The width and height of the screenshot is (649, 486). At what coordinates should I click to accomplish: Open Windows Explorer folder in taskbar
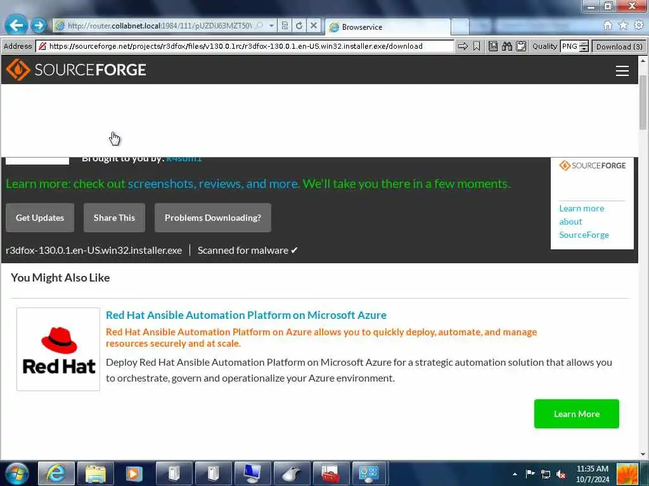coord(96,473)
